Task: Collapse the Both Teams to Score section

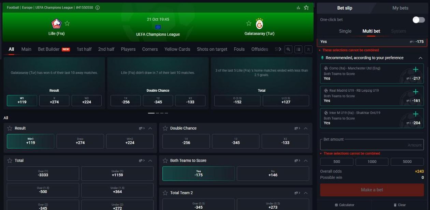Action: pyautogui.click(x=306, y=161)
